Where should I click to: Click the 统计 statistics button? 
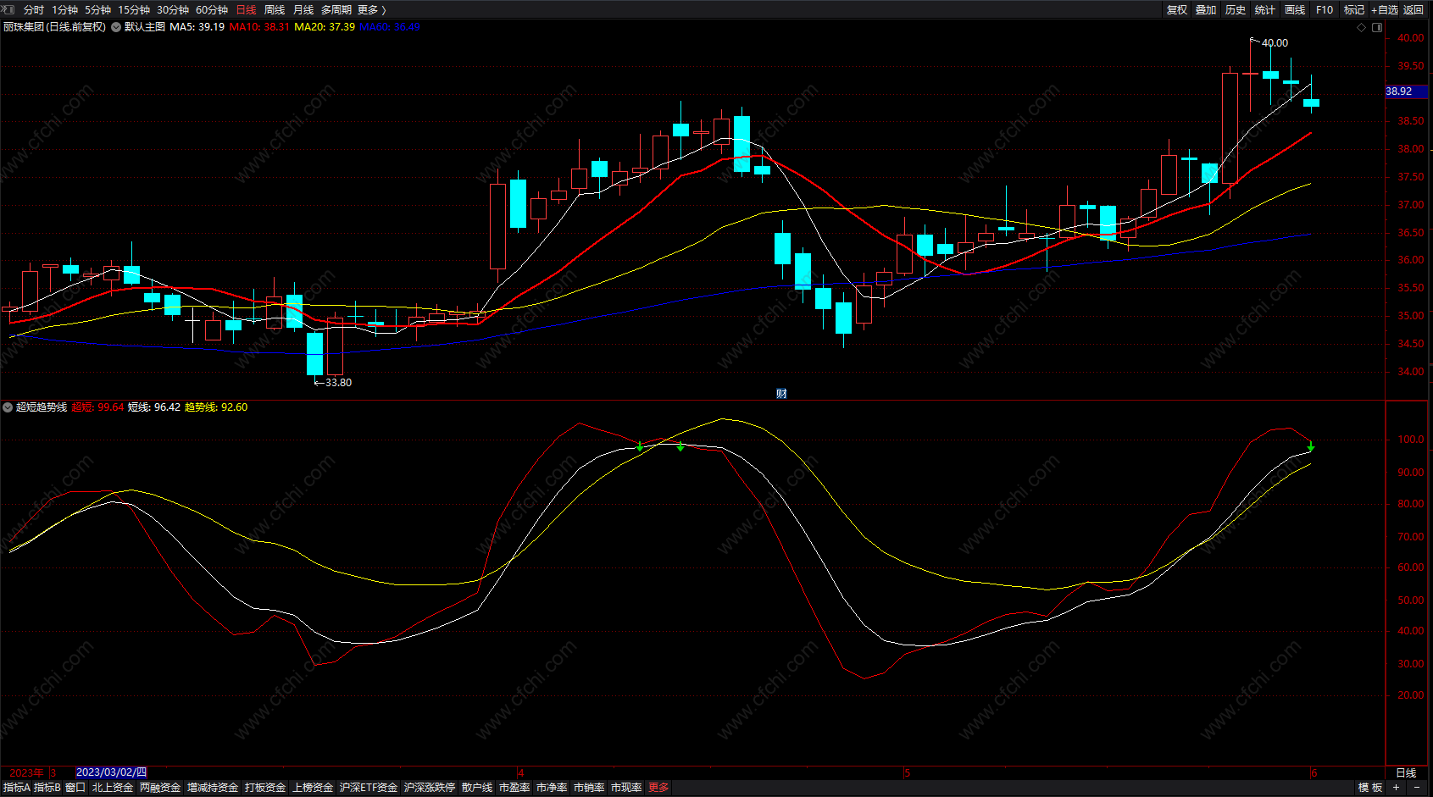pos(1265,10)
